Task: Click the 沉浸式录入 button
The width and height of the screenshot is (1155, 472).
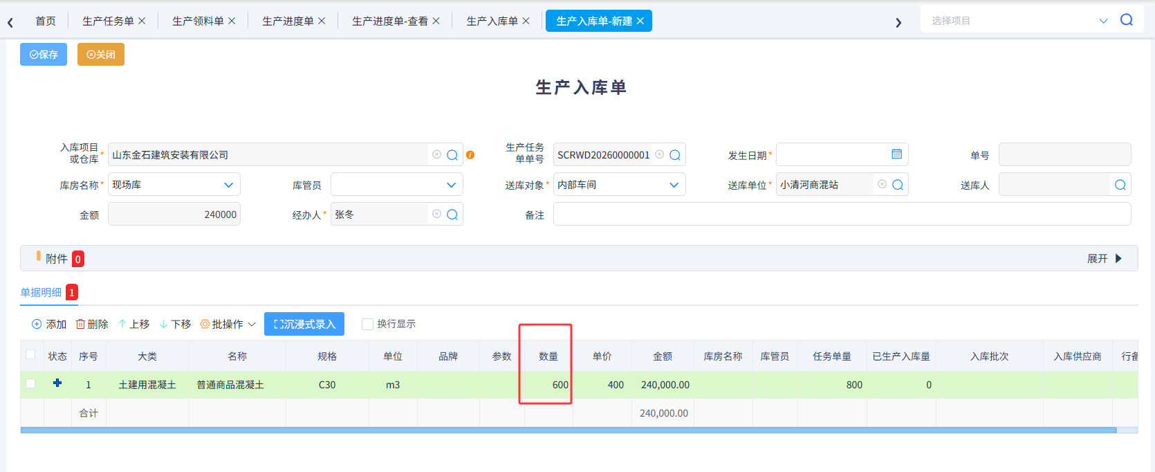Action: click(x=304, y=324)
